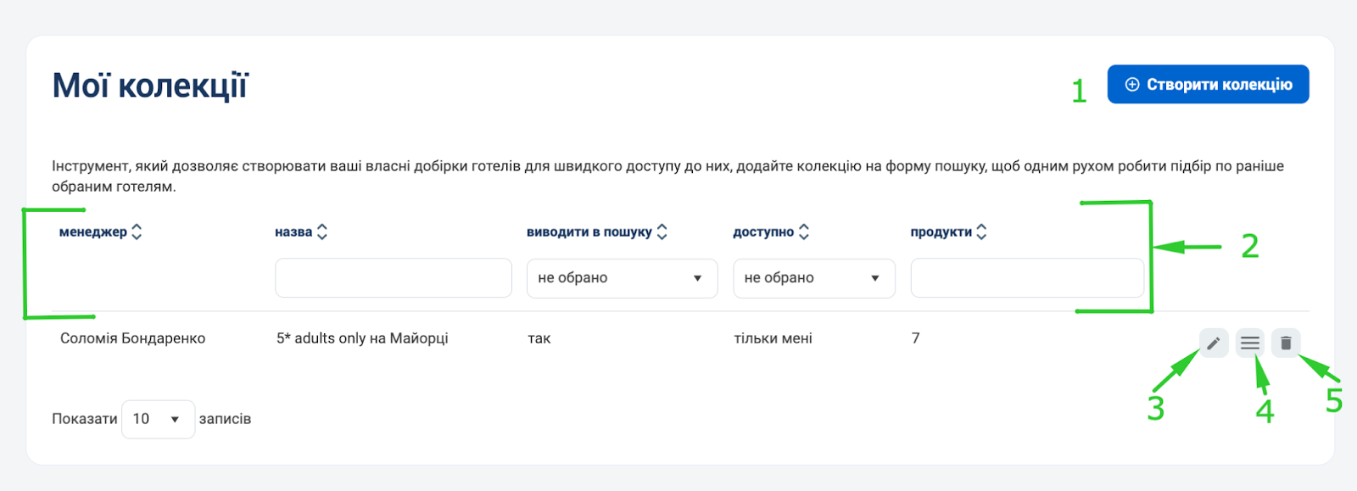Click the тільки мені availability cell

[x=773, y=338]
